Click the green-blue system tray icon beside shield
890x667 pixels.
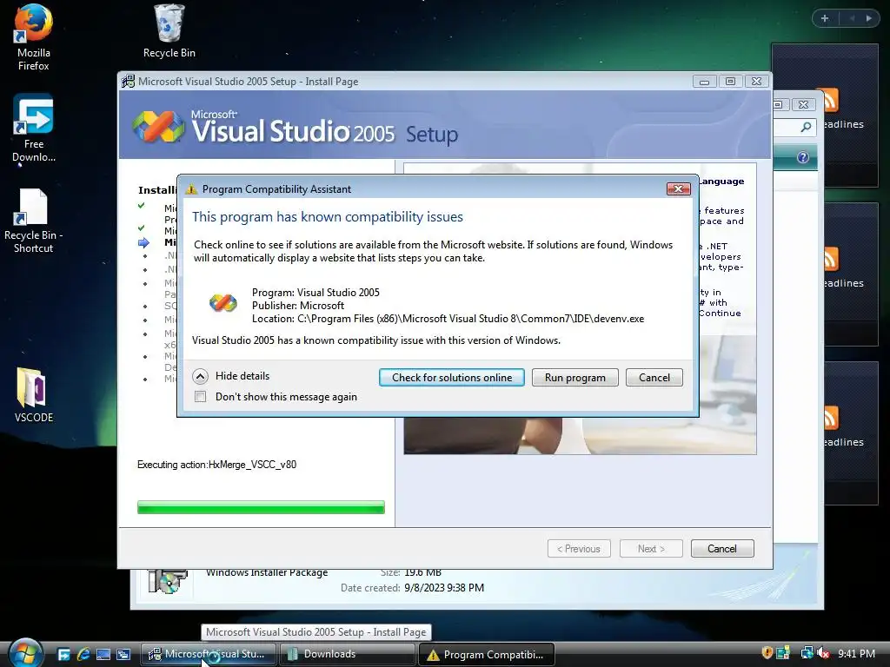(x=783, y=653)
